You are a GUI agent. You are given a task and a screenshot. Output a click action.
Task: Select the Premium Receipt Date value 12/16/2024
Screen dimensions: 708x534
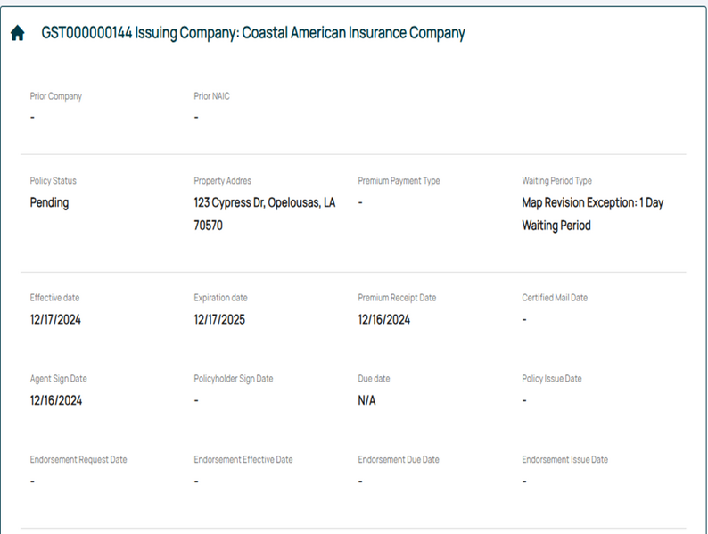pyautogui.click(x=383, y=319)
